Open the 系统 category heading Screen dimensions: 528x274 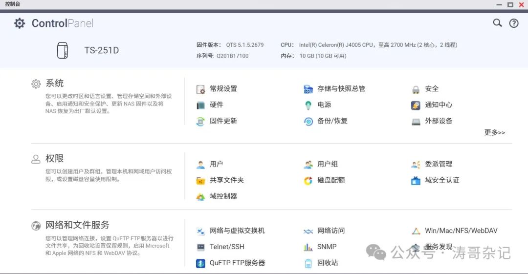point(54,84)
